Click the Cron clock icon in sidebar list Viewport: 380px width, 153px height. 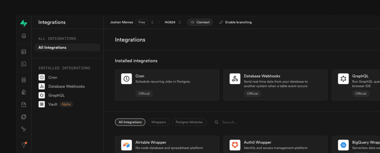42,77
